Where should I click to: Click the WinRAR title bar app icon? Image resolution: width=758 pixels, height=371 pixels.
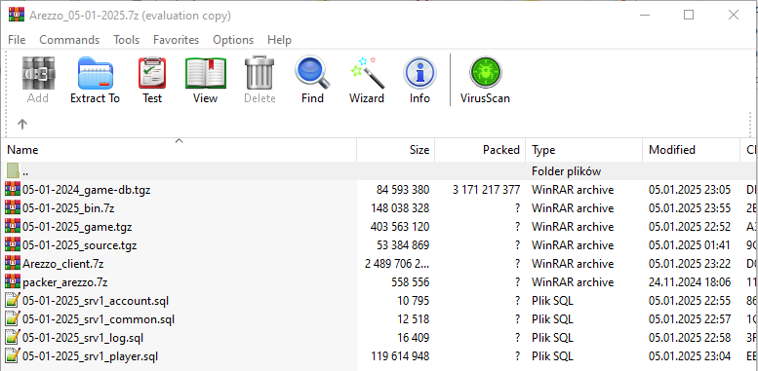tap(17, 15)
